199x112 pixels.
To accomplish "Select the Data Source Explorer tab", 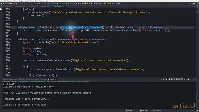I will [32, 79].
